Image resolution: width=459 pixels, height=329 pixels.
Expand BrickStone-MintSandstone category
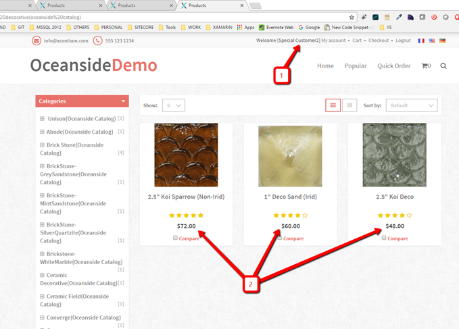coord(42,195)
